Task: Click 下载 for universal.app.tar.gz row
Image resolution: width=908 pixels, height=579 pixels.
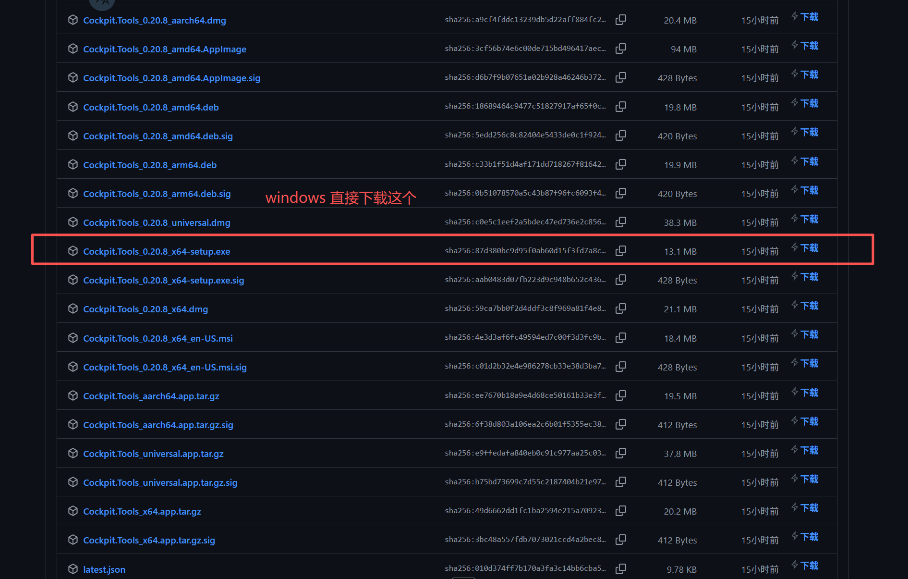Action: 805,450
